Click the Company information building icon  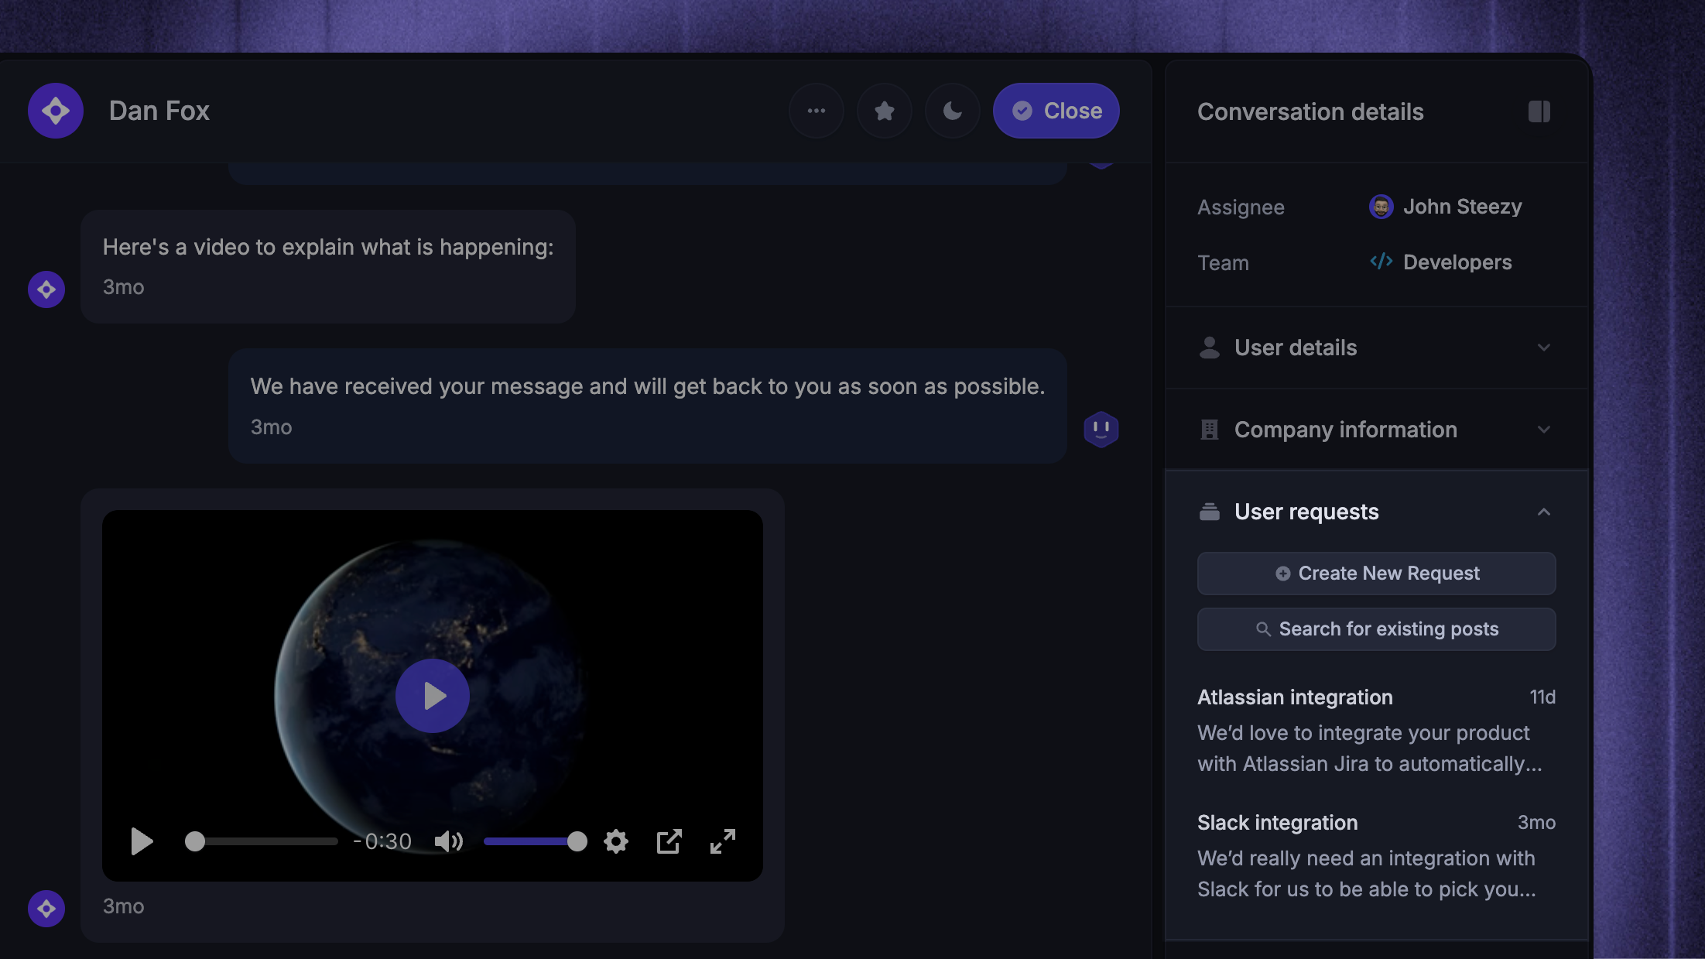pos(1209,430)
